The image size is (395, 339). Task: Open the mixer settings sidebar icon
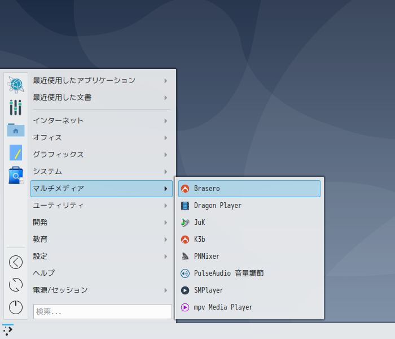[x=16, y=107]
